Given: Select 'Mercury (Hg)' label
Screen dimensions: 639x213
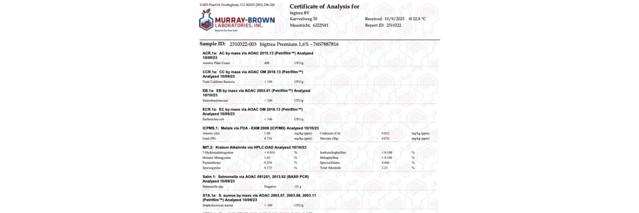Looking at the screenshot, I should [328, 138].
